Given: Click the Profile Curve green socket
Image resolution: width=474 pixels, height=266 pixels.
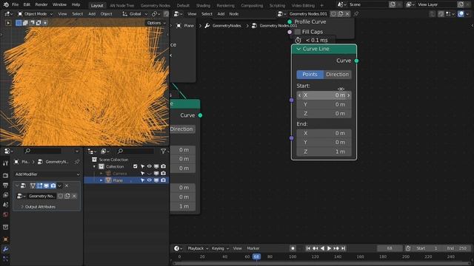Looking at the screenshot, I should [x=290, y=21].
